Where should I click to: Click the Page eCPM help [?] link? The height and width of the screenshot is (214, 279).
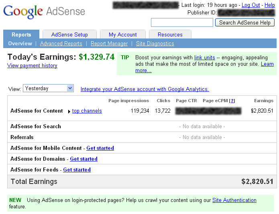tap(232, 101)
